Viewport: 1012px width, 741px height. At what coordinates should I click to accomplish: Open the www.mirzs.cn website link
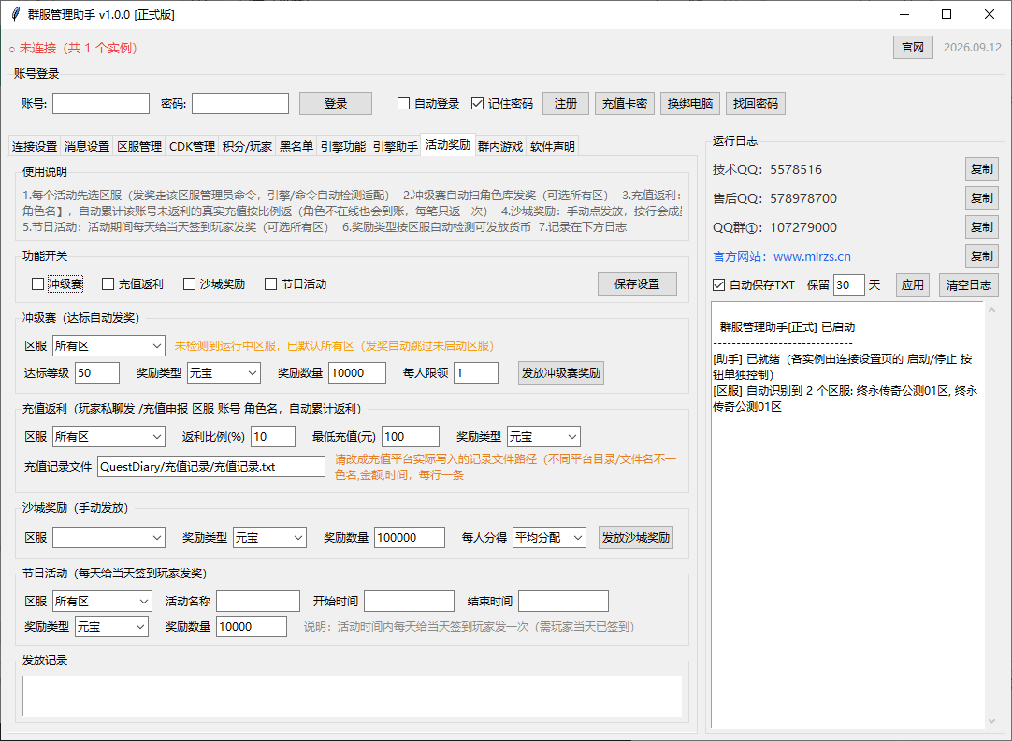[x=812, y=257]
